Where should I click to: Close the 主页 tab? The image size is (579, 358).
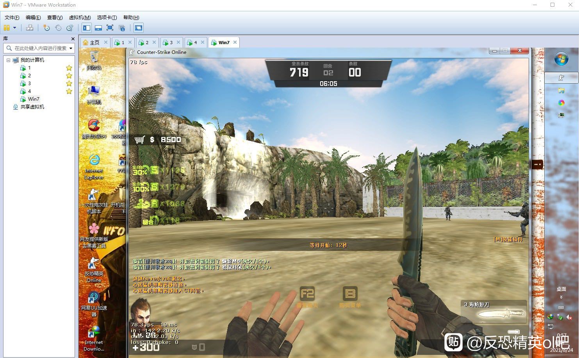[x=106, y=42]
